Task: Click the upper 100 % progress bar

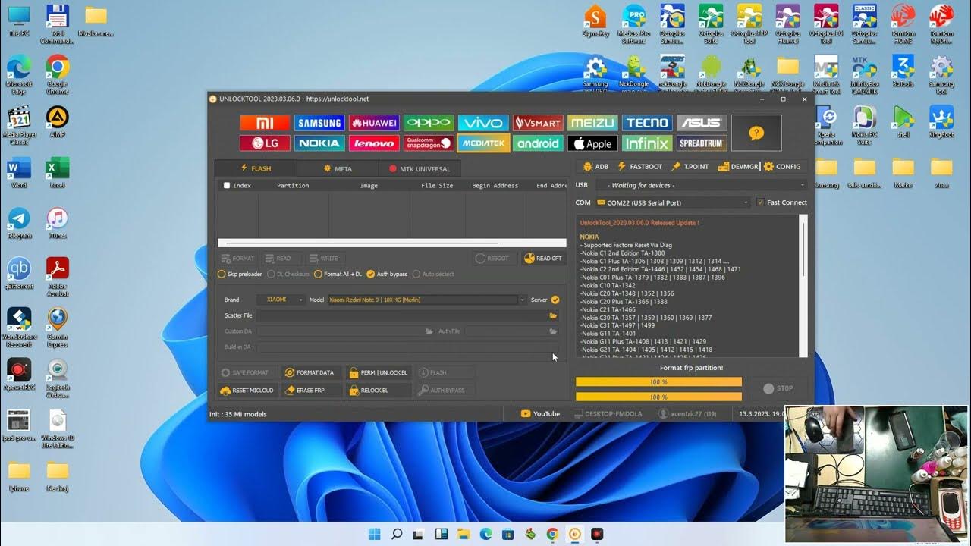Action: (658, 381)
